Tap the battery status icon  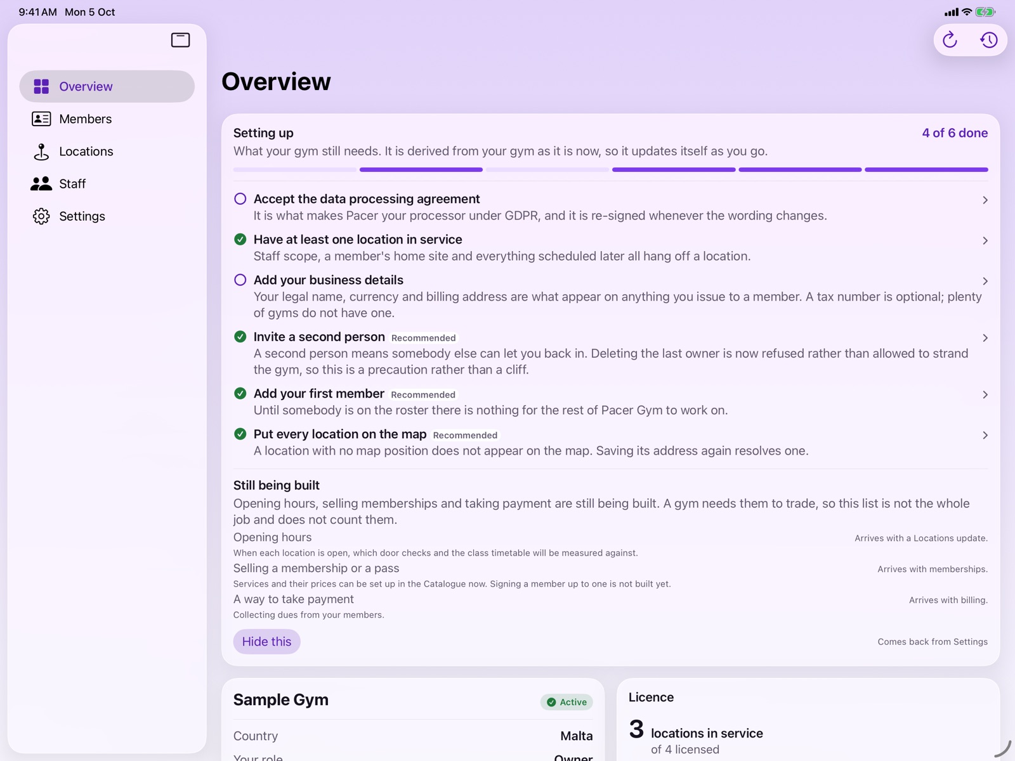click(x=985, y=11)
